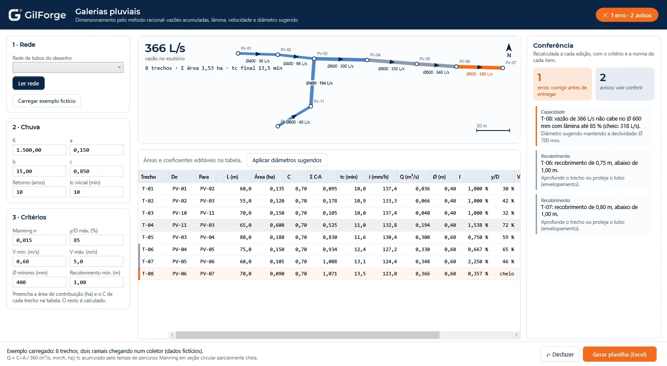Viewport: 667px width, 366px height.
Task: Open the Capacidade T-08 error message
Action: pos(594,126)
